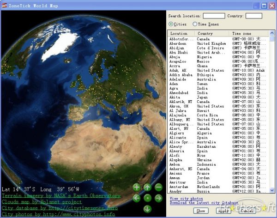
Task: Select Amritsar, India row
Action: tap(218, 182)
